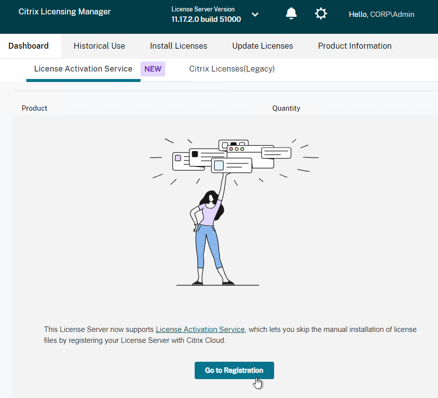Select the License Activation Service sub-tab
438x398 pixels.
[x=83, y=69]
